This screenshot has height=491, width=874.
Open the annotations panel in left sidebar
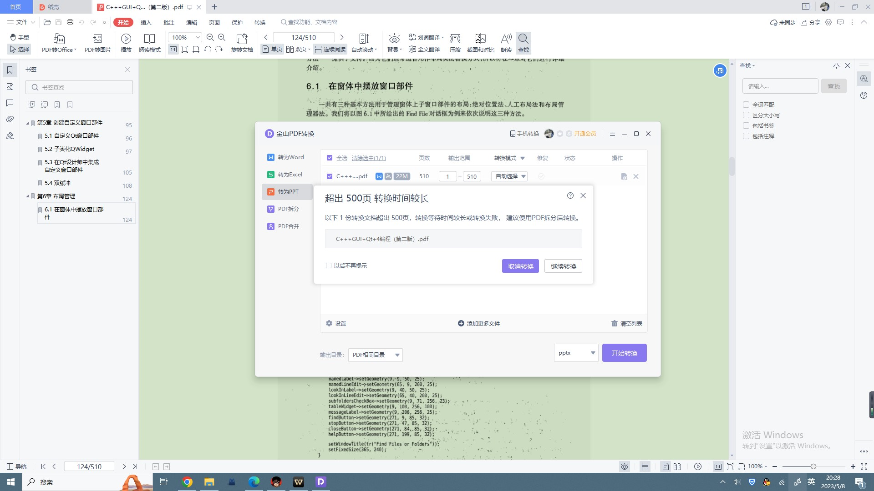point(10,103)
